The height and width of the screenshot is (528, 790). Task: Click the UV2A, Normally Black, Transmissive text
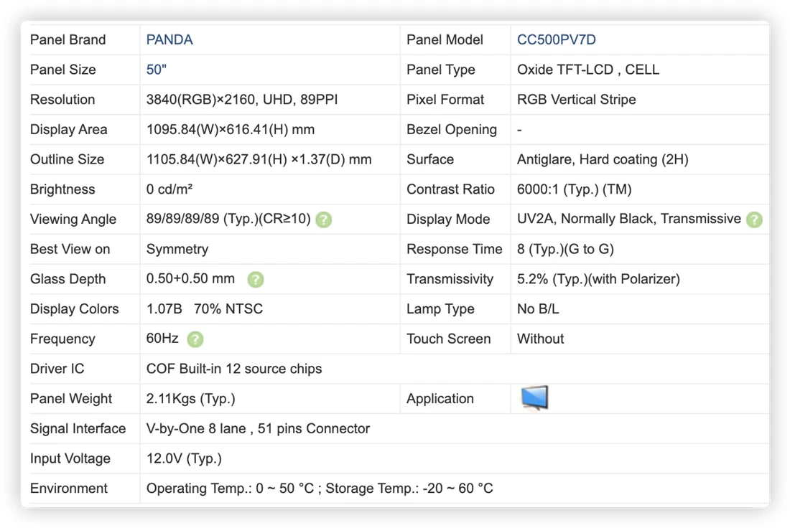coord(629,219)
